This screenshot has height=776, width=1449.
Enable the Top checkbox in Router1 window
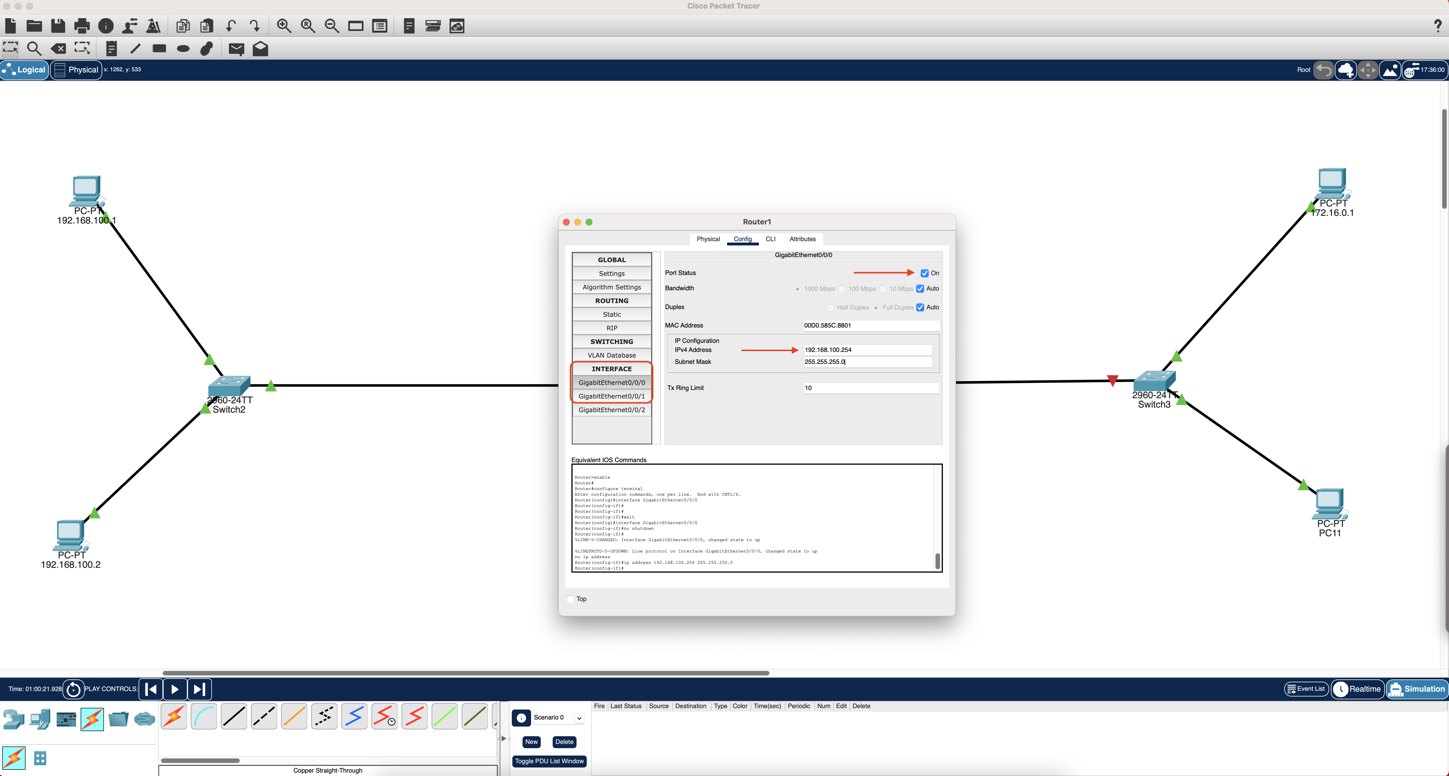coord(570,599)
